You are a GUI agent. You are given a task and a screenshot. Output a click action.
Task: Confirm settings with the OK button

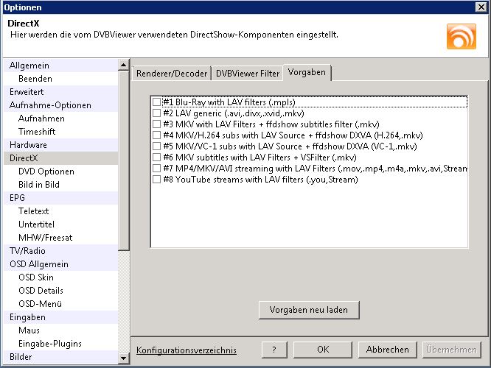tap(322, 350)
